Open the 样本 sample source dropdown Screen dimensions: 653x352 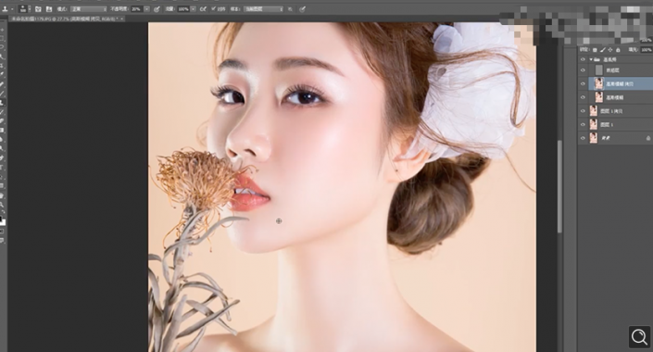pyautogui.click(x=263, y=8)
